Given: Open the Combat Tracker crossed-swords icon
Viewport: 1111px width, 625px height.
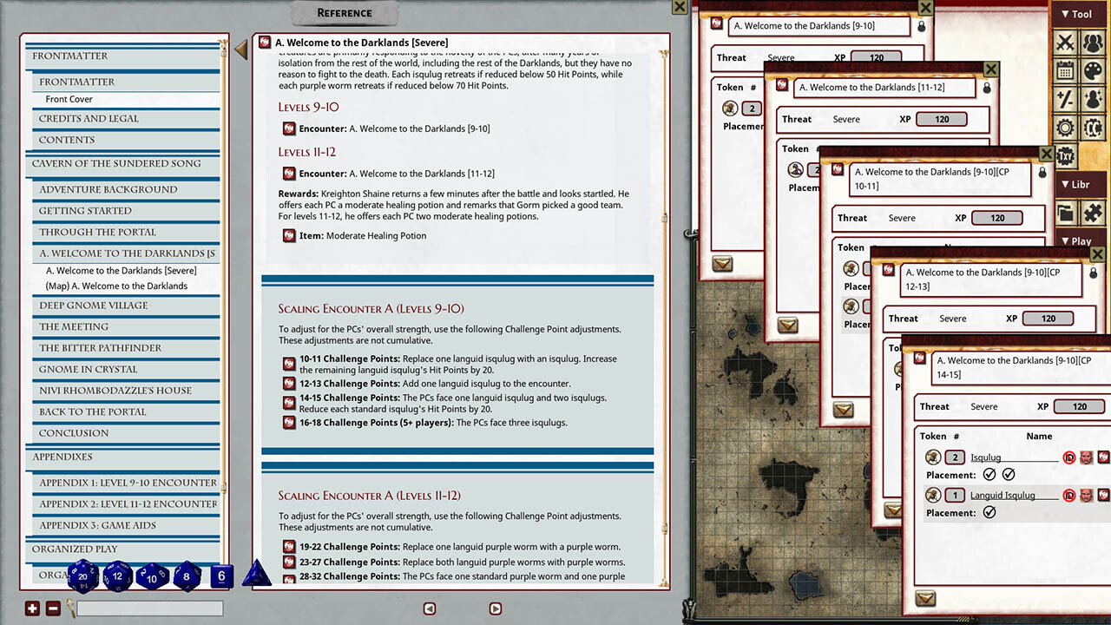Looking at the screenshot, I should [1066, 43].
